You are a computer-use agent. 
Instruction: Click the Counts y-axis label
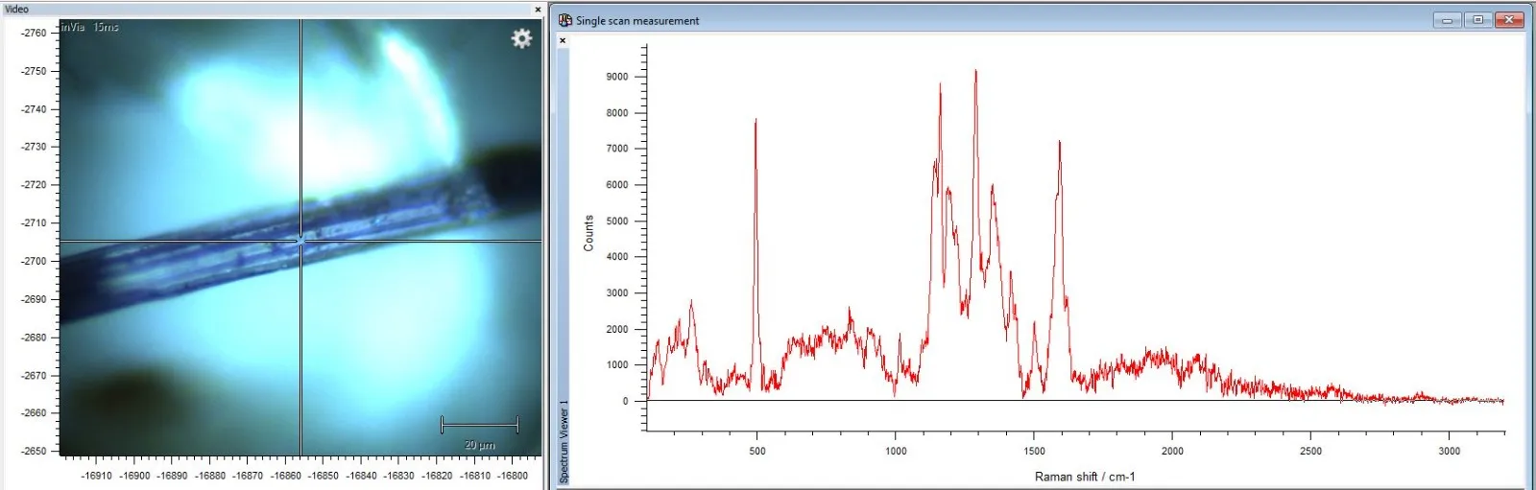[588, 233]
